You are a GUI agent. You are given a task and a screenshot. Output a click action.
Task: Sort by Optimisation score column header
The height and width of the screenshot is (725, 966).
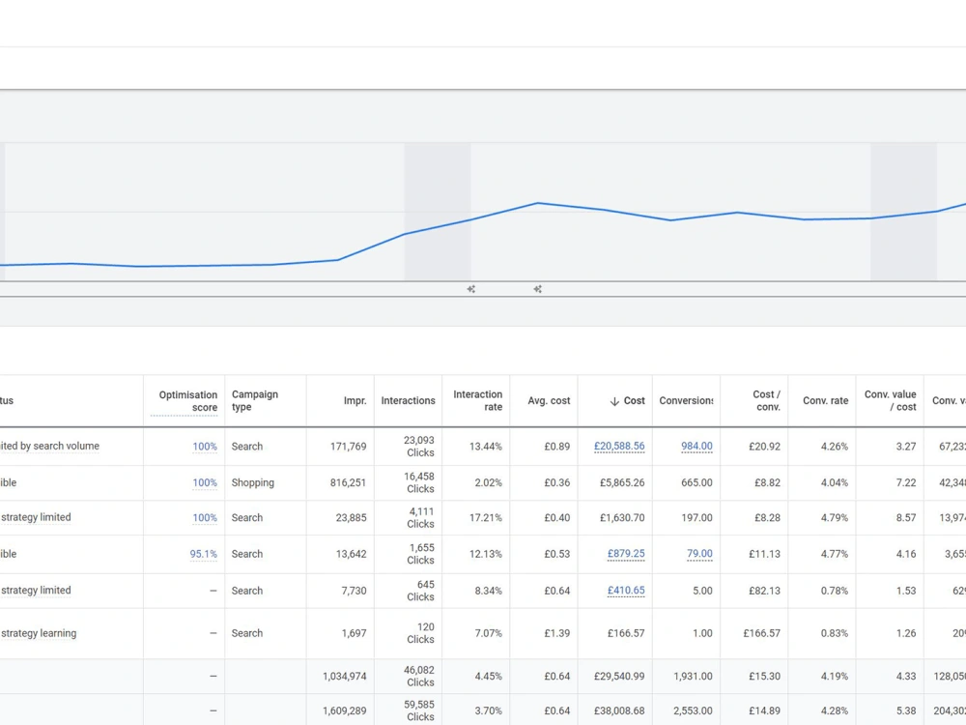pyautogui.click(x=188, y=401)
